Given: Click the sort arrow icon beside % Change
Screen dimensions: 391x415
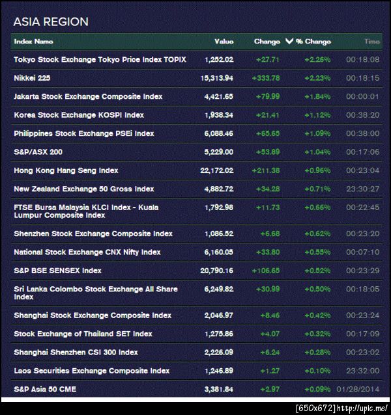Looking at the screenshot, I should 289,42.
